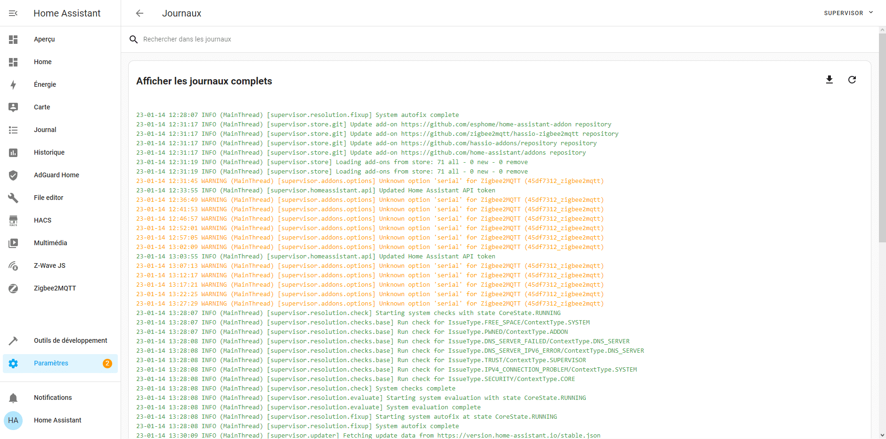Image resolution: width=886 pixels, height=439 pixels.
Task: Open the AdGuard Home shield icon
Action: pos(13,175)
